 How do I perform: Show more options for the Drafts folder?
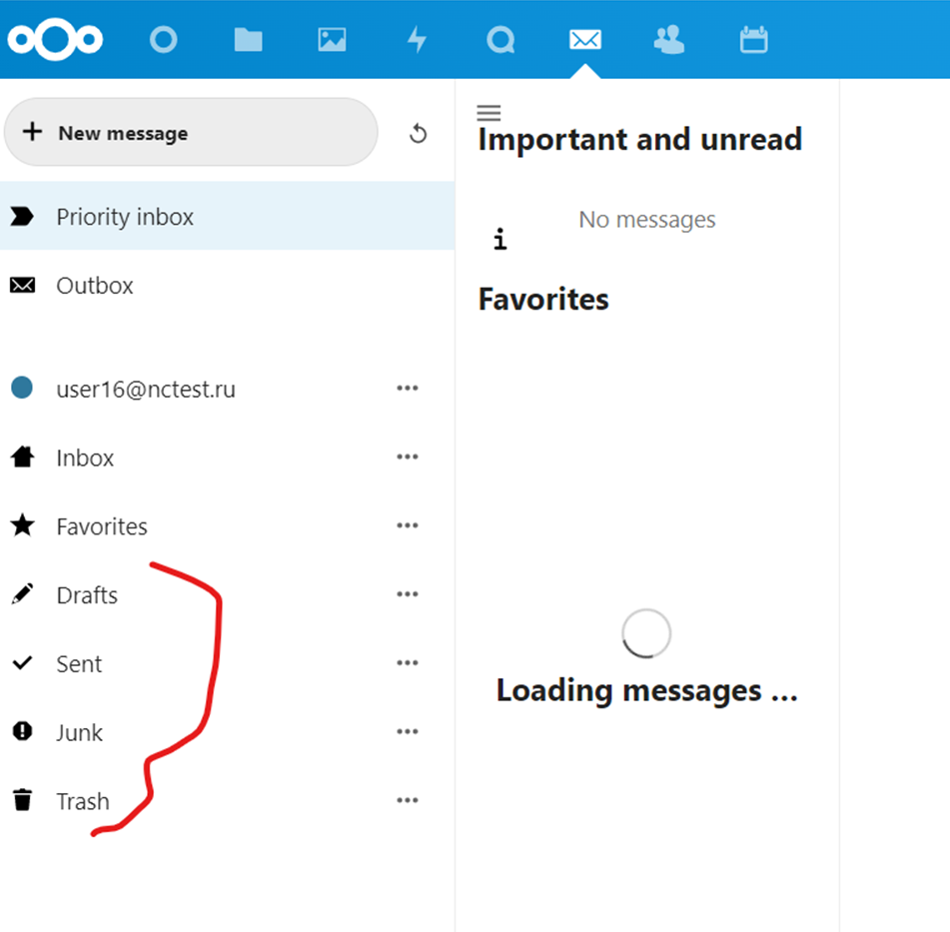[407, 595]
